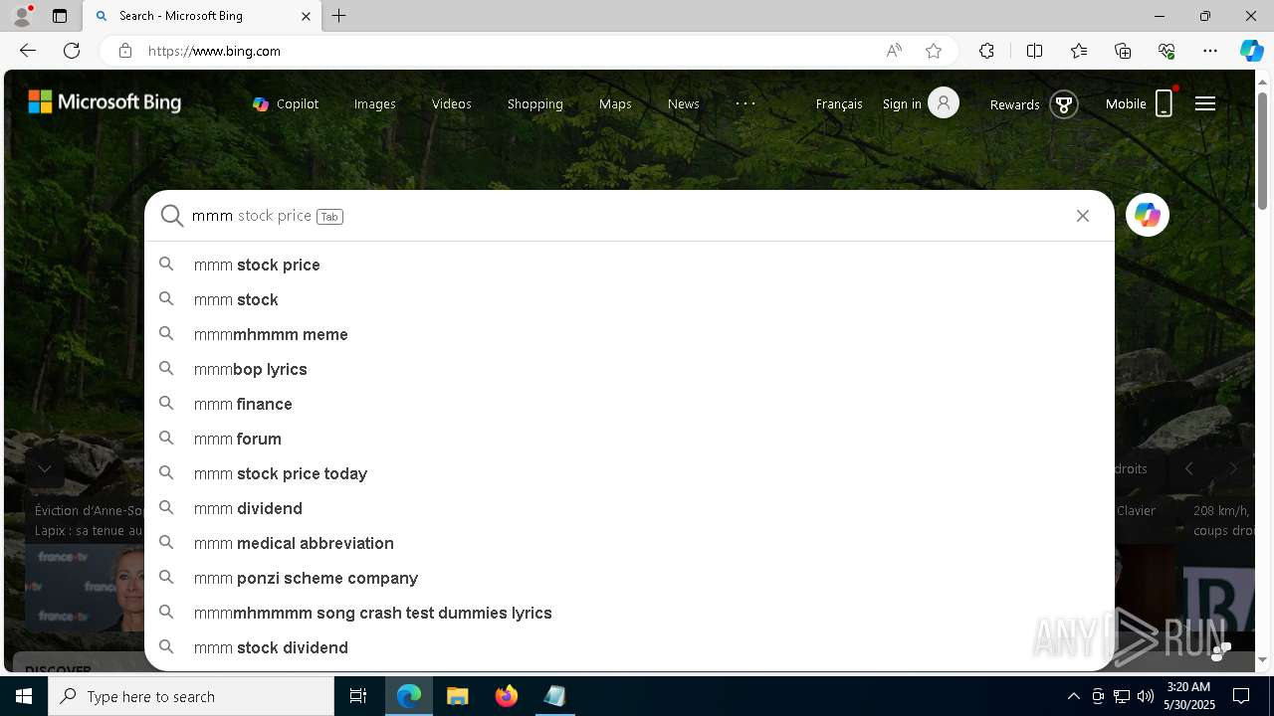Launch Firefox from taskbar
Screen dimensions: 1274x716
[507, 696]
